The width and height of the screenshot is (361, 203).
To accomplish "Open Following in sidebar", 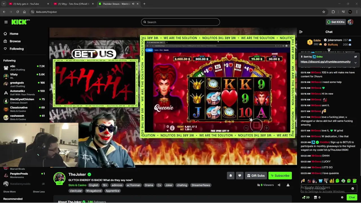I will (17, 49).
